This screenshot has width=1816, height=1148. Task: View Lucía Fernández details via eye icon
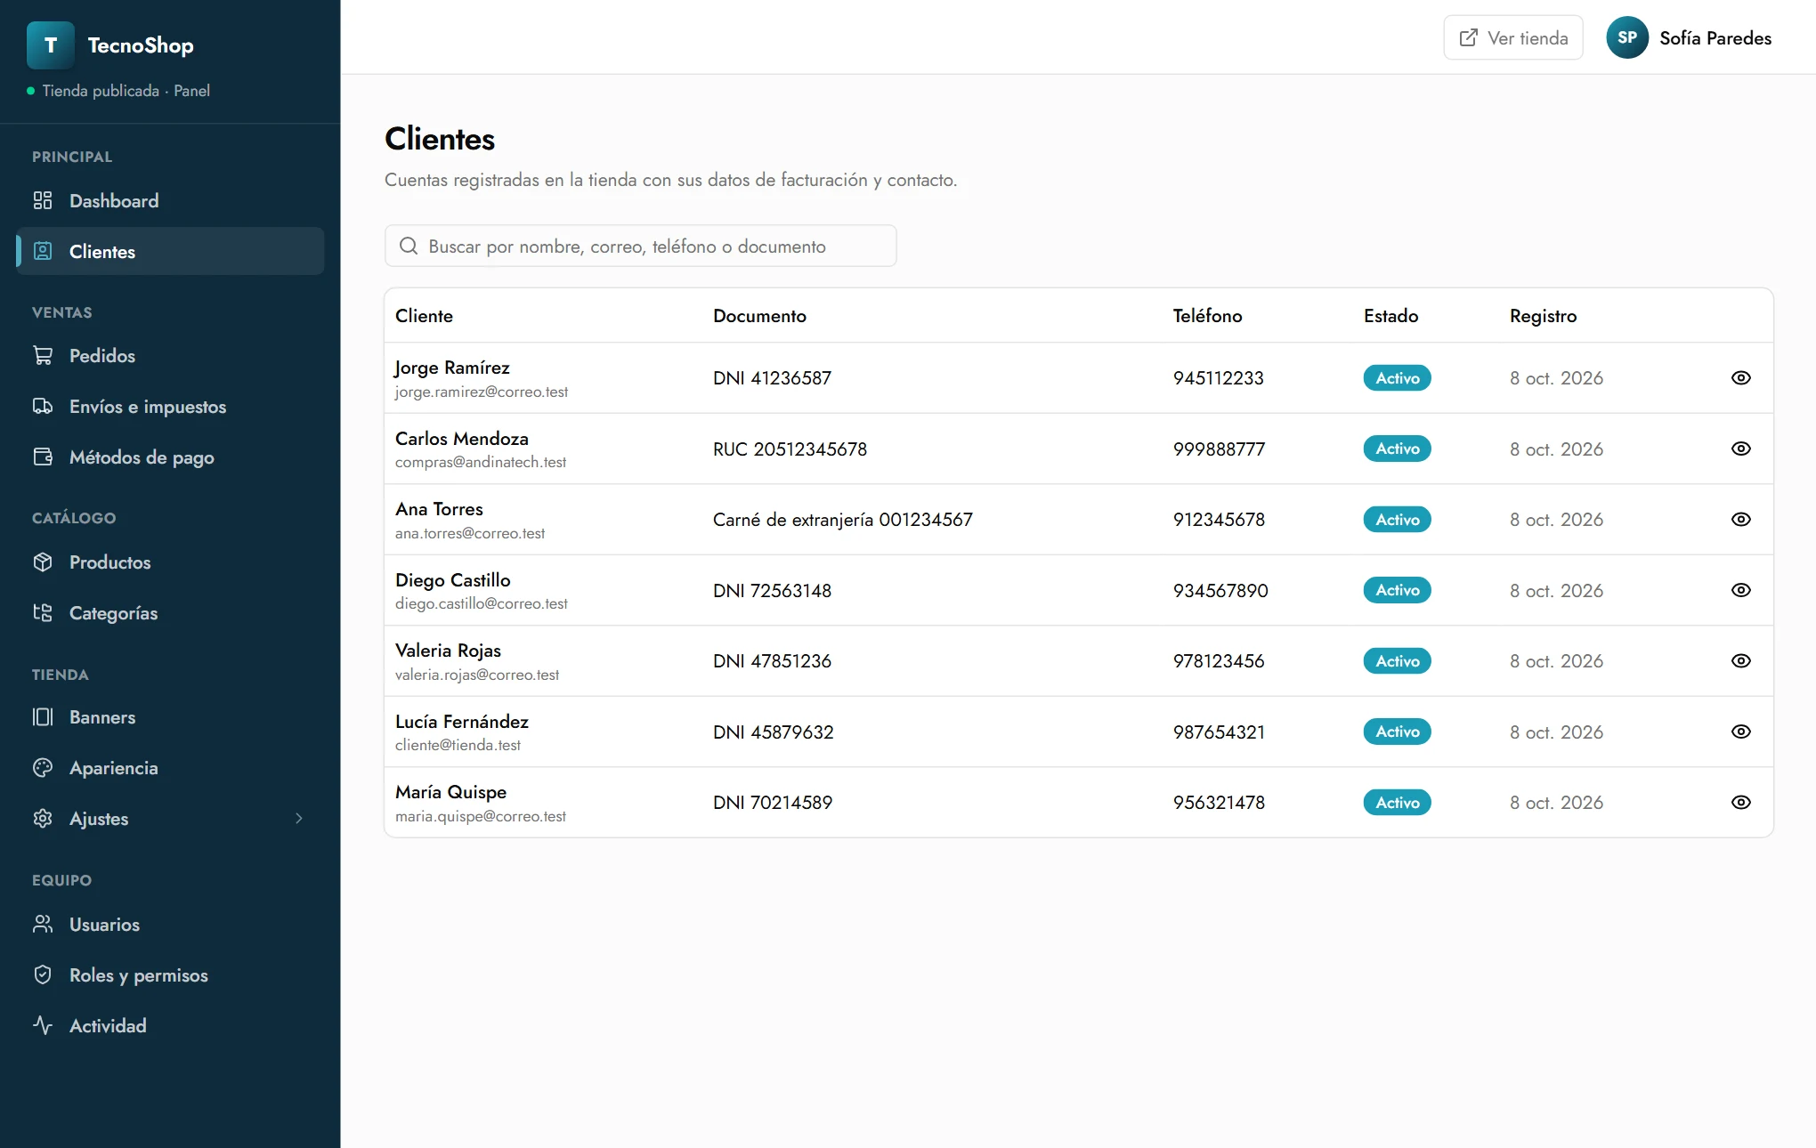1741,732
